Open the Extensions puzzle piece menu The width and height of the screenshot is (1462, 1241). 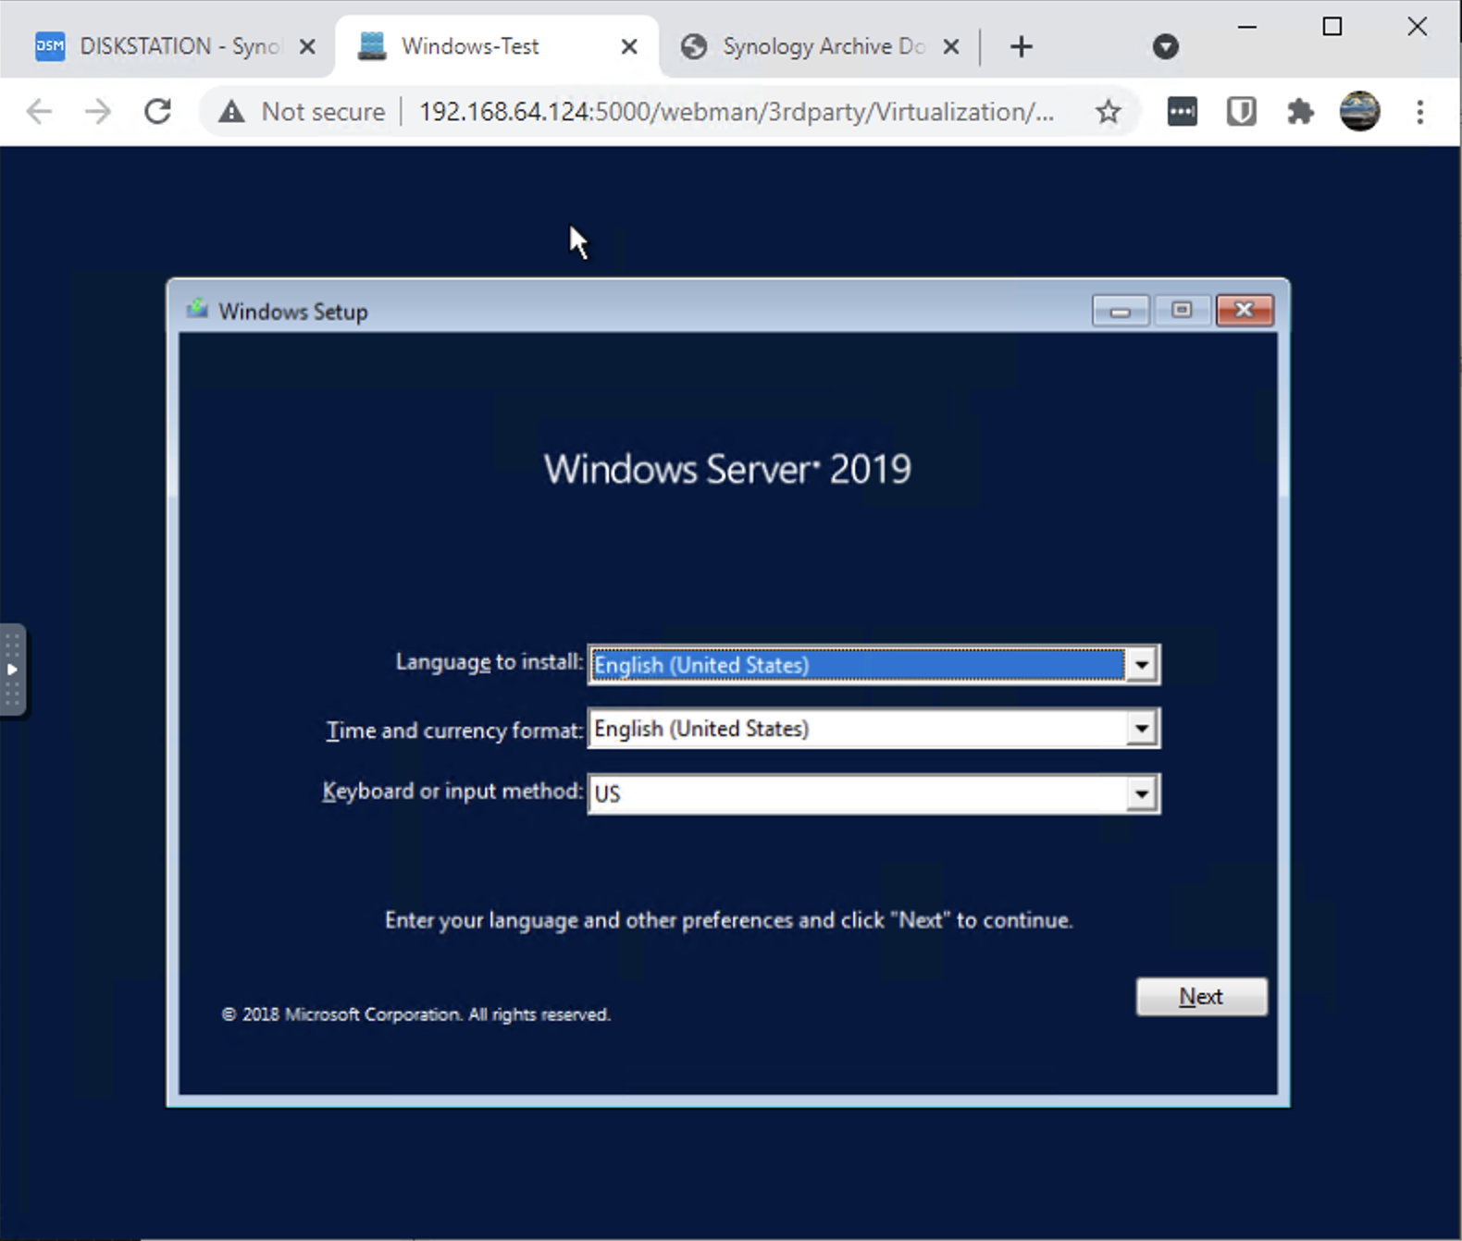pyautogui.click(x=1301, y=112)
